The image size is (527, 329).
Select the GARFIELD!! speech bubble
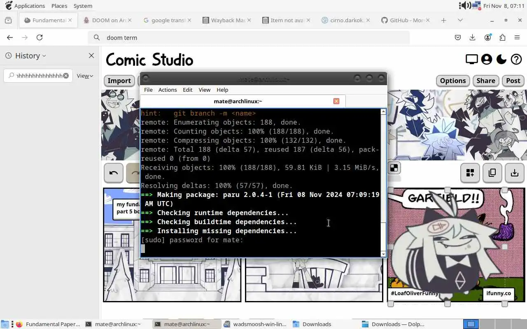coord(444,199)
